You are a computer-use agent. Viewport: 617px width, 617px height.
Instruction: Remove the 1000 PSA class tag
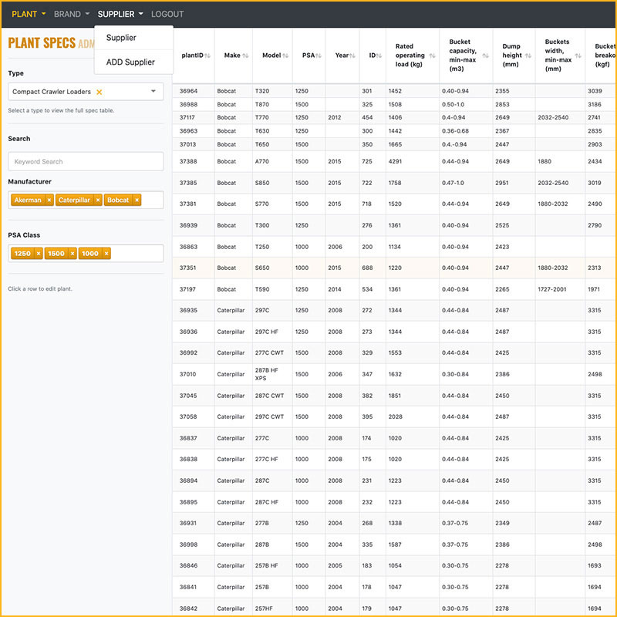pos(106,253)
